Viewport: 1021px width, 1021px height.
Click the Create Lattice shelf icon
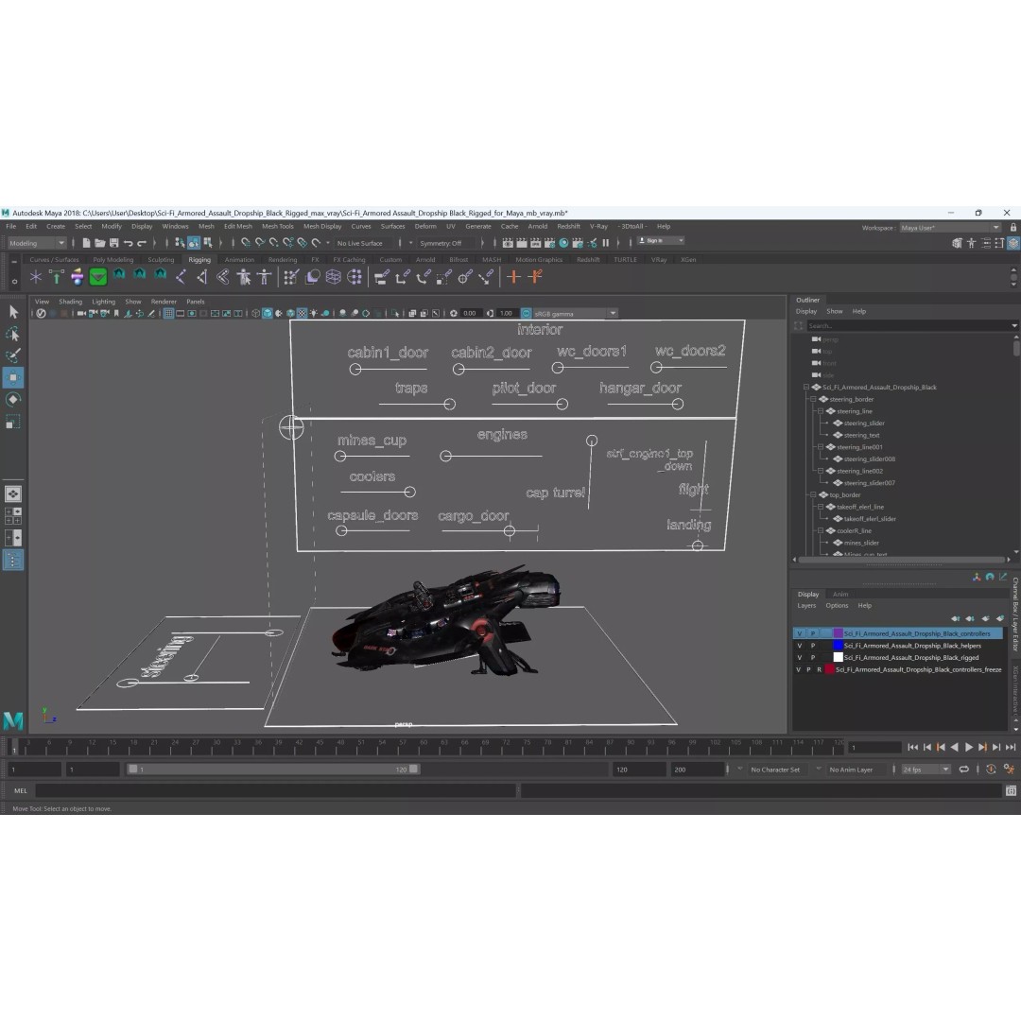tap(334, 277)
